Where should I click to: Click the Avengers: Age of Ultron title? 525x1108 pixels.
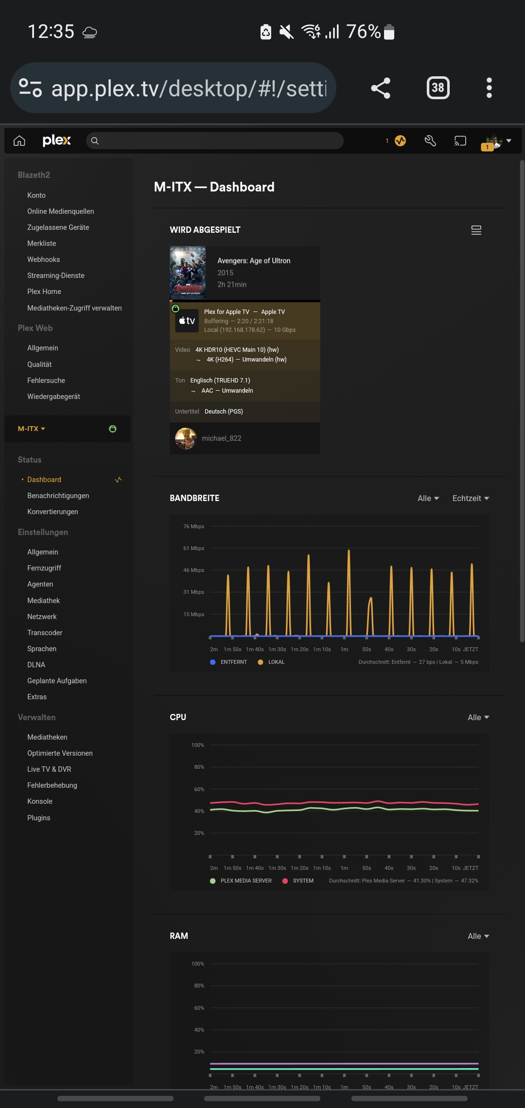coord(254,260)
